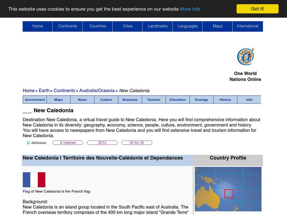Click Continents in the top navigation

[68, 26]
